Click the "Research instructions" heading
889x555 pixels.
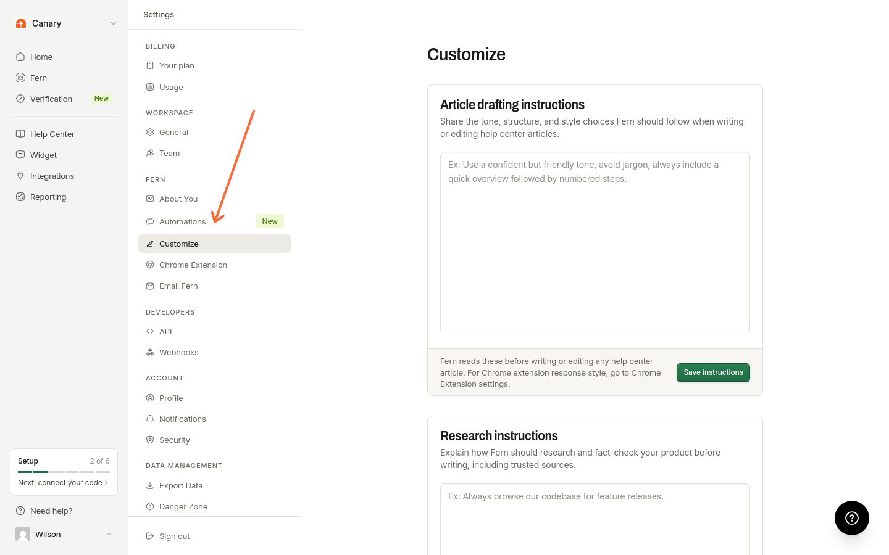point(499,436)
